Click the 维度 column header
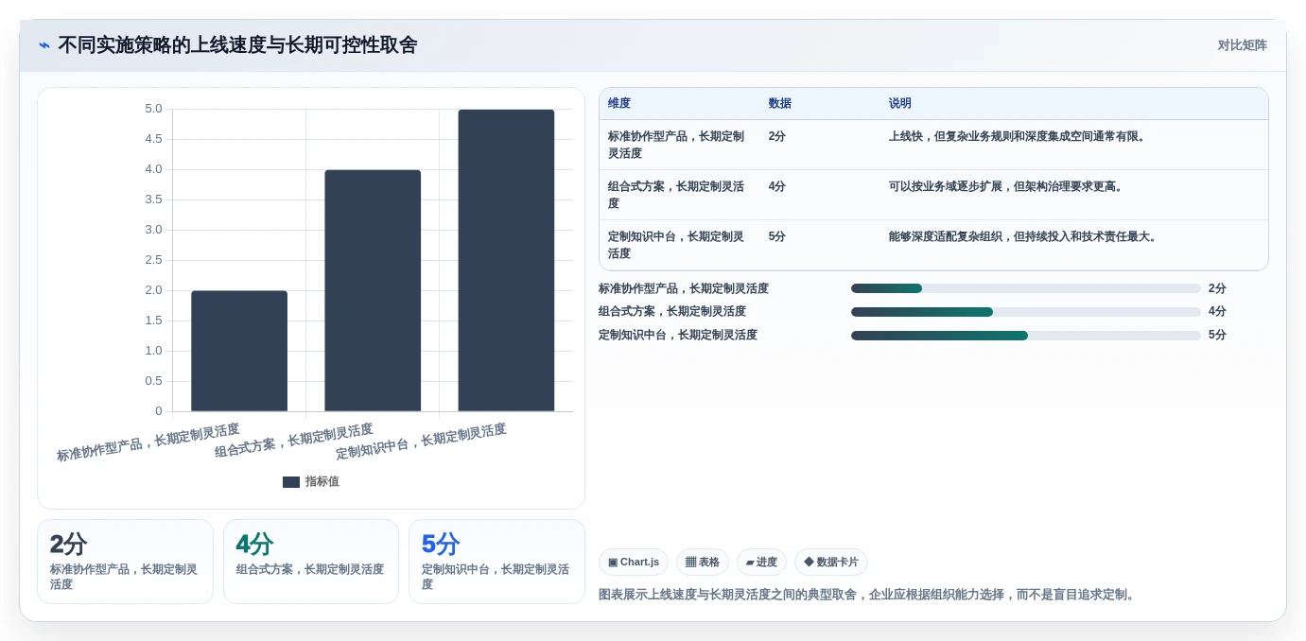Image resolution: width=1306 pixels, height=641 pixels. click(619, 104)
